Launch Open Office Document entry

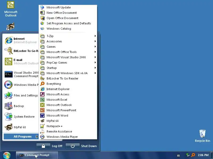click(68, 18)
